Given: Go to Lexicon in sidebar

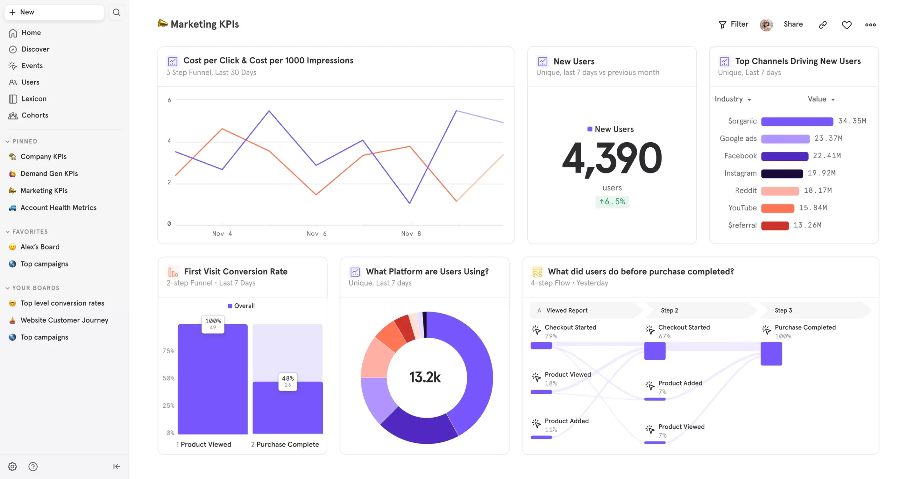Looking at the screenshot, I should [34, 99].
